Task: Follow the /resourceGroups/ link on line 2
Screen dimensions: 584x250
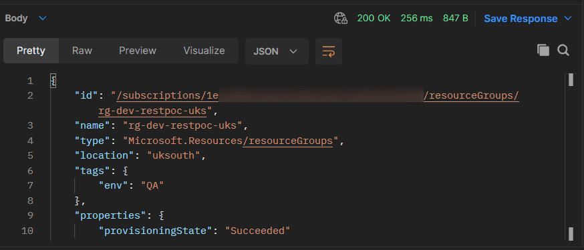Action: [471, 96]
